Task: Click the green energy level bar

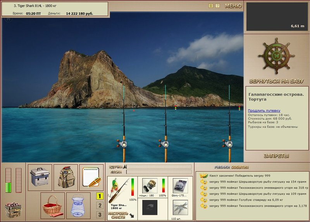Action: pyautogui.click(x=8, y=180)
